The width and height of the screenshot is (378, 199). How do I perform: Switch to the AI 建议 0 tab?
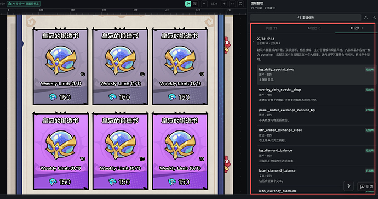coord(314,28)
